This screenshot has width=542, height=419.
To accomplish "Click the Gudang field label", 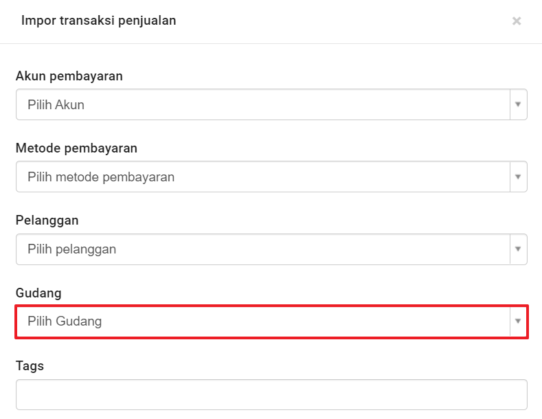I will point(38,293).
